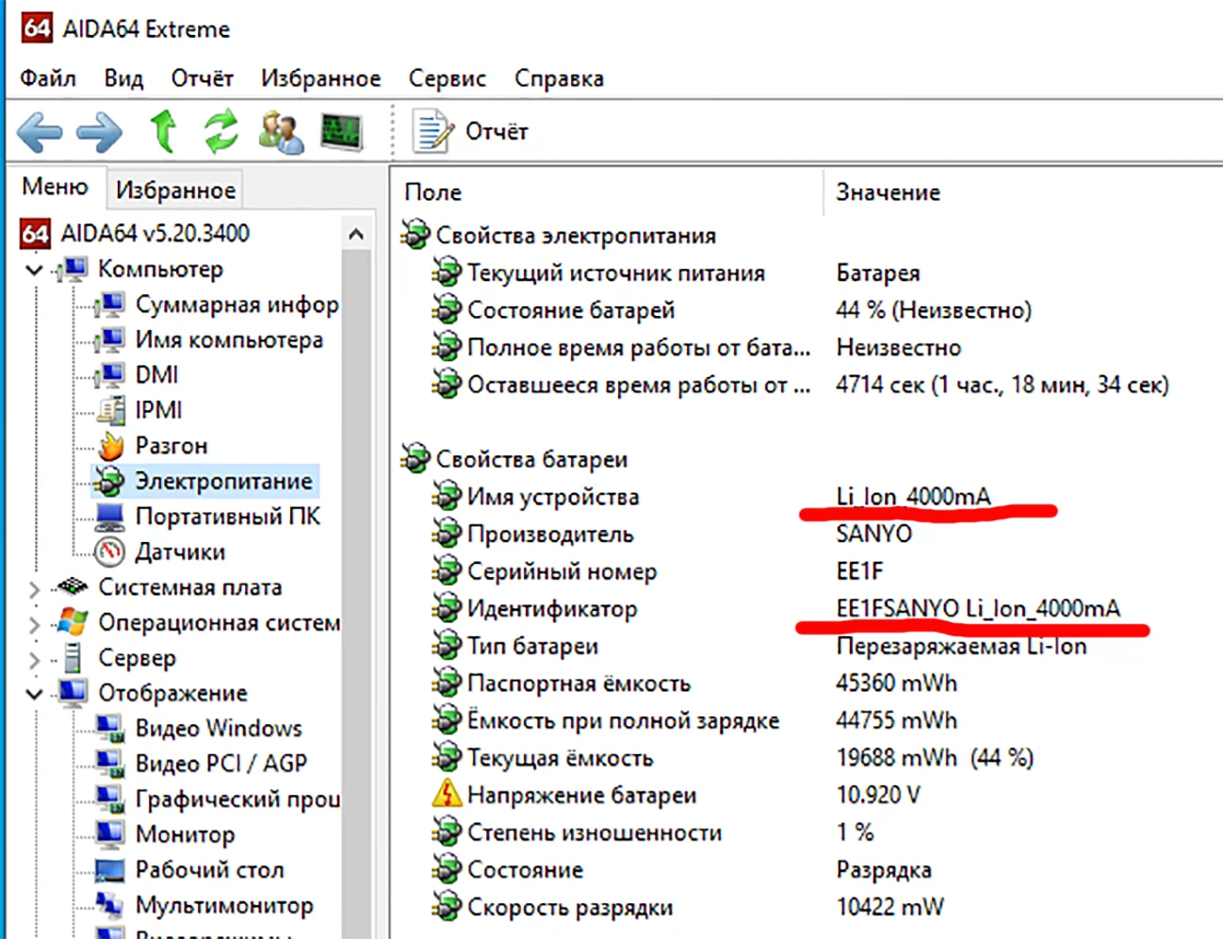Click the Рабочий стол desktop icon
The image size is (1223, 939).
[110, 870]
